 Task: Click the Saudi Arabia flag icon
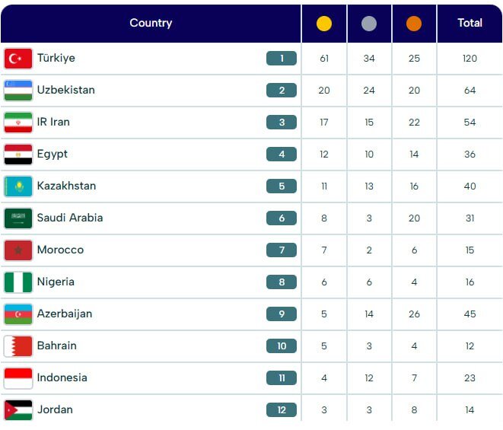tap(18, 218)
